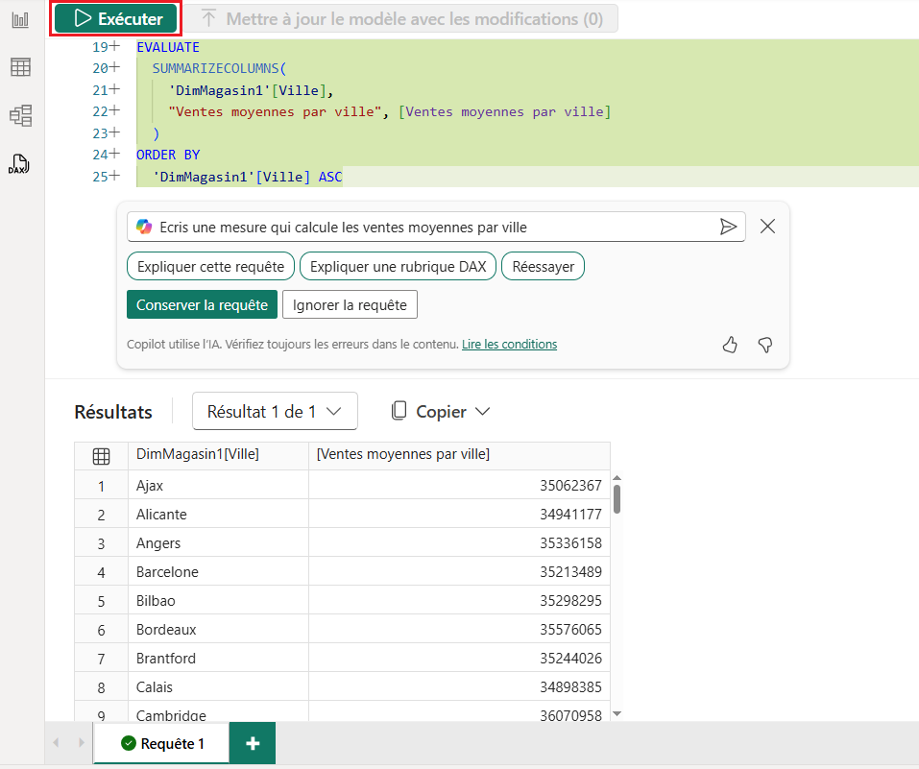Open the Table view icon in sidebar
This screenshot has height=769, width=919.
click(20, 67)
